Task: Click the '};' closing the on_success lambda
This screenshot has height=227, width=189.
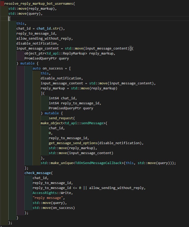Action: (26, 168)
